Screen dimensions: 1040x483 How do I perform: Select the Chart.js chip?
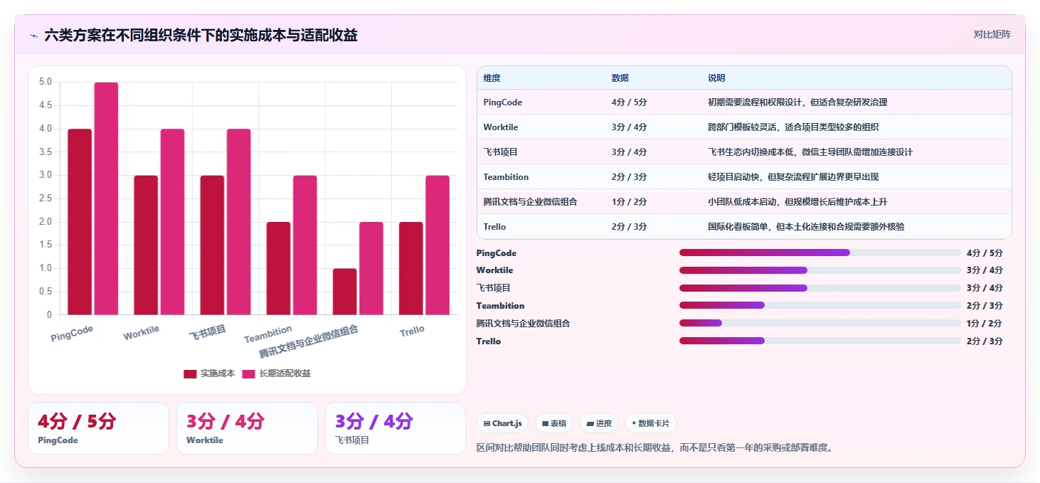[502, 423]
